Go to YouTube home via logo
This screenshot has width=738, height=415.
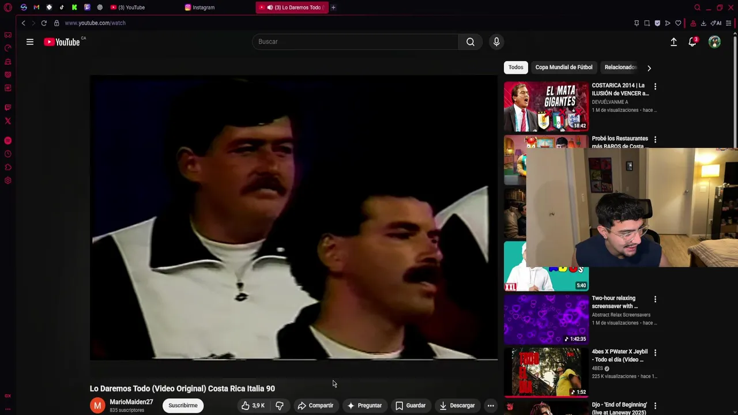[62, 41]
